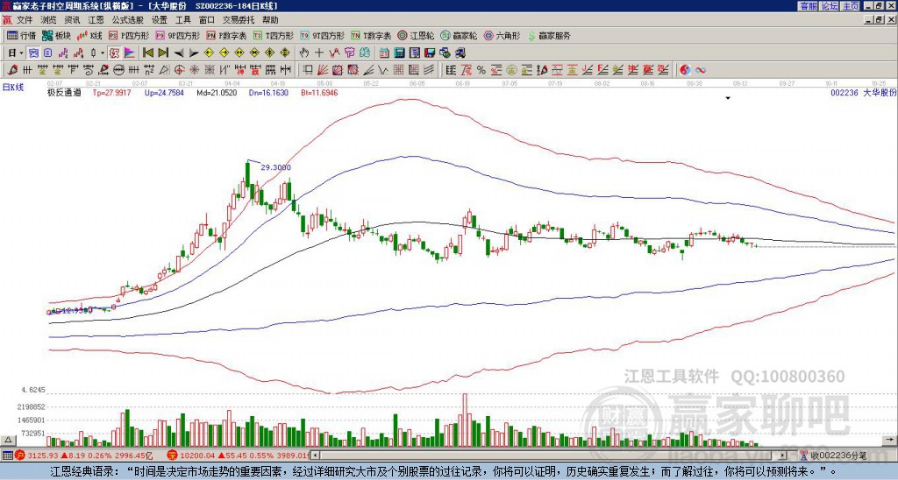The height and width of the screenshot is (480, 898).
Task: Open the 文件 menu
Action: tap(25, 20)
